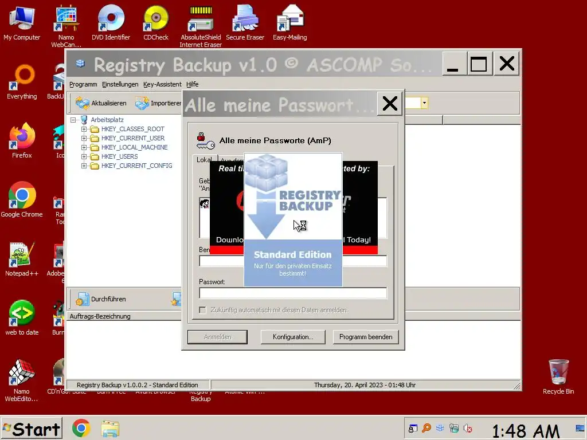Screen dimensions: 587x440
Task: Open web to date shortcut
Action: tap(22, 318)
